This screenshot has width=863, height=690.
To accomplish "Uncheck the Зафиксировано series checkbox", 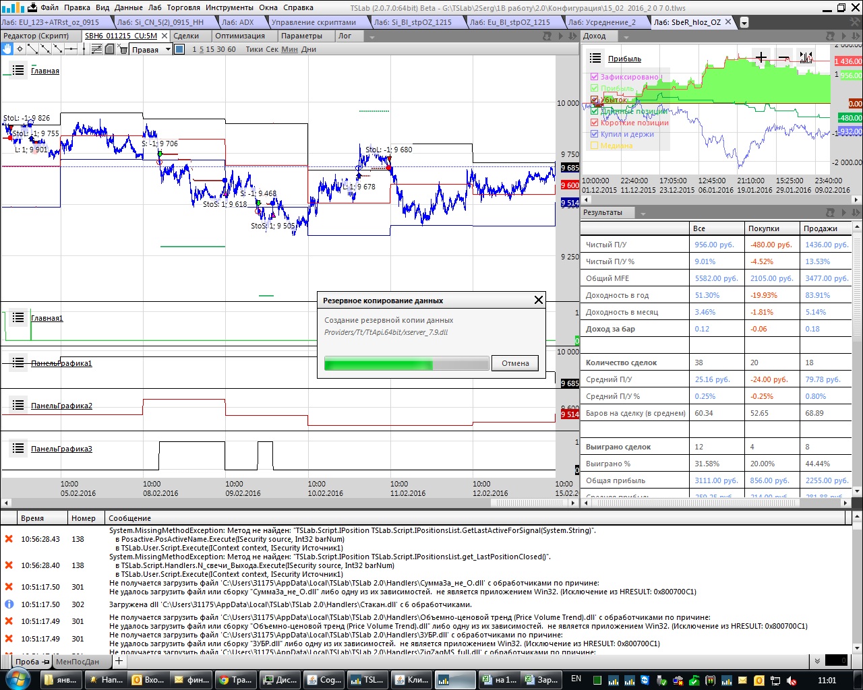I will [595, 77].
